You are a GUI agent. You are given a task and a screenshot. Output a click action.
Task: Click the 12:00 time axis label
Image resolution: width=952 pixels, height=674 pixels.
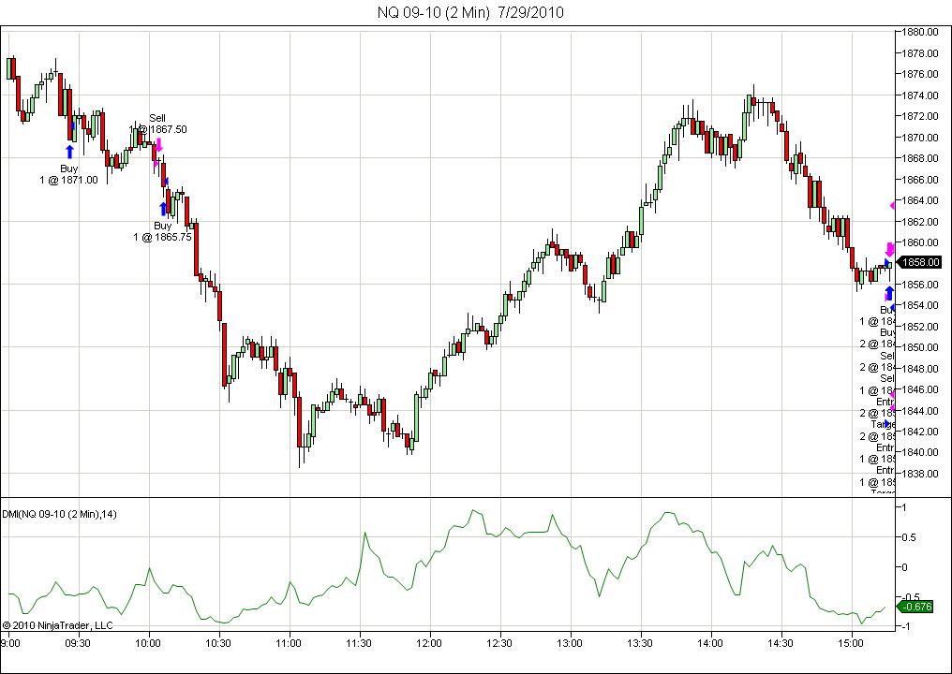[430, 643]
